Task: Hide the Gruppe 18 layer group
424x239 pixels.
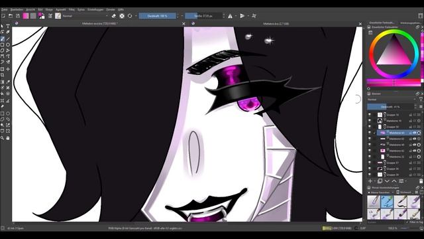Action: [370, 115]
